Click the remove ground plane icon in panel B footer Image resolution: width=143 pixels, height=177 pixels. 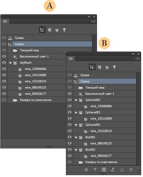(x=122, y=170)
